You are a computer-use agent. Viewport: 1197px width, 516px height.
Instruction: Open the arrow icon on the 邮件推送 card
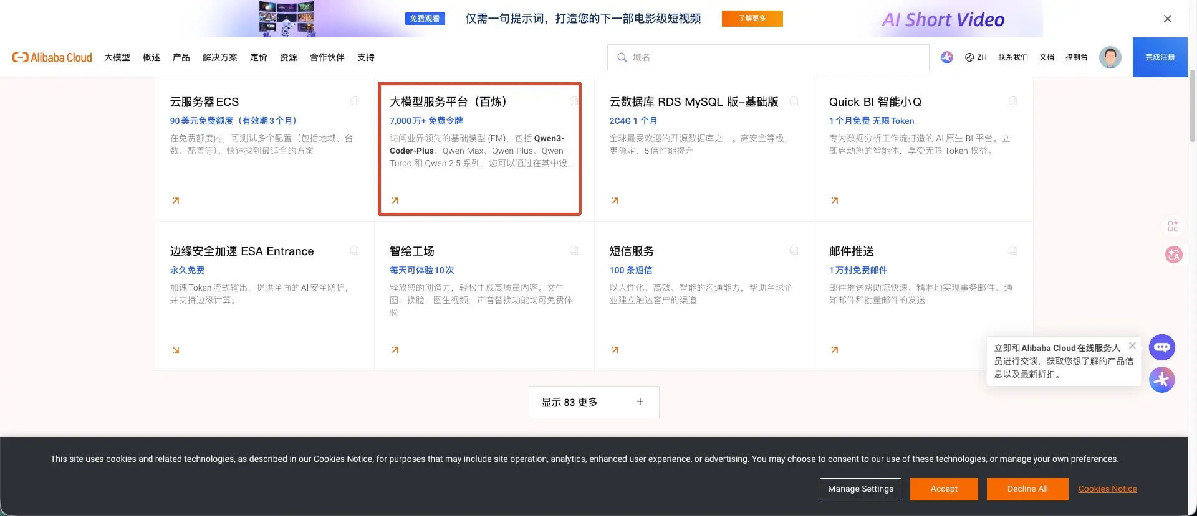coord(835,350)
